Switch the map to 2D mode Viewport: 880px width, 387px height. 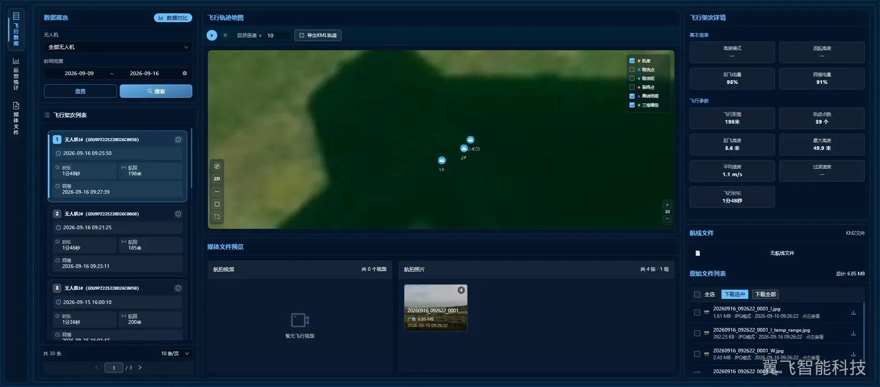pos(217,179)
